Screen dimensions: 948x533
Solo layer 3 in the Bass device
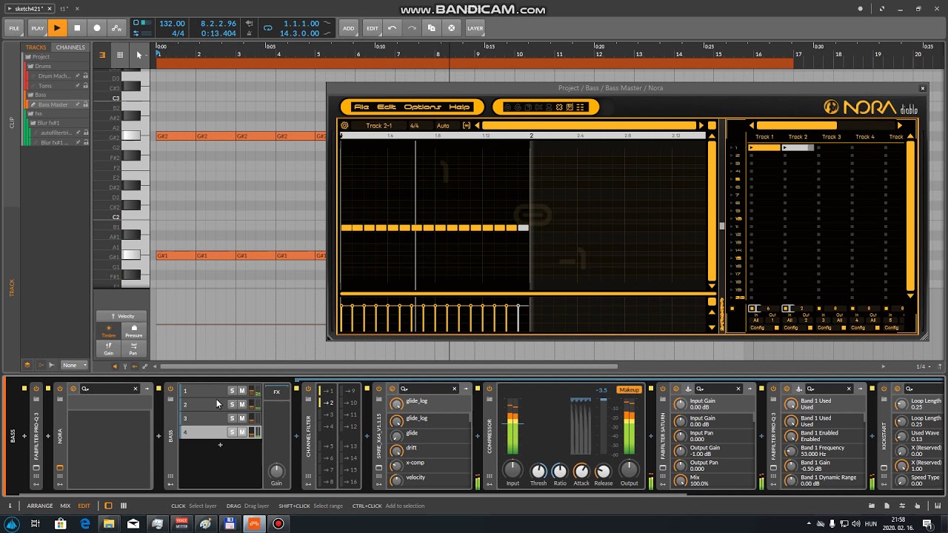(x=232, y=418)
